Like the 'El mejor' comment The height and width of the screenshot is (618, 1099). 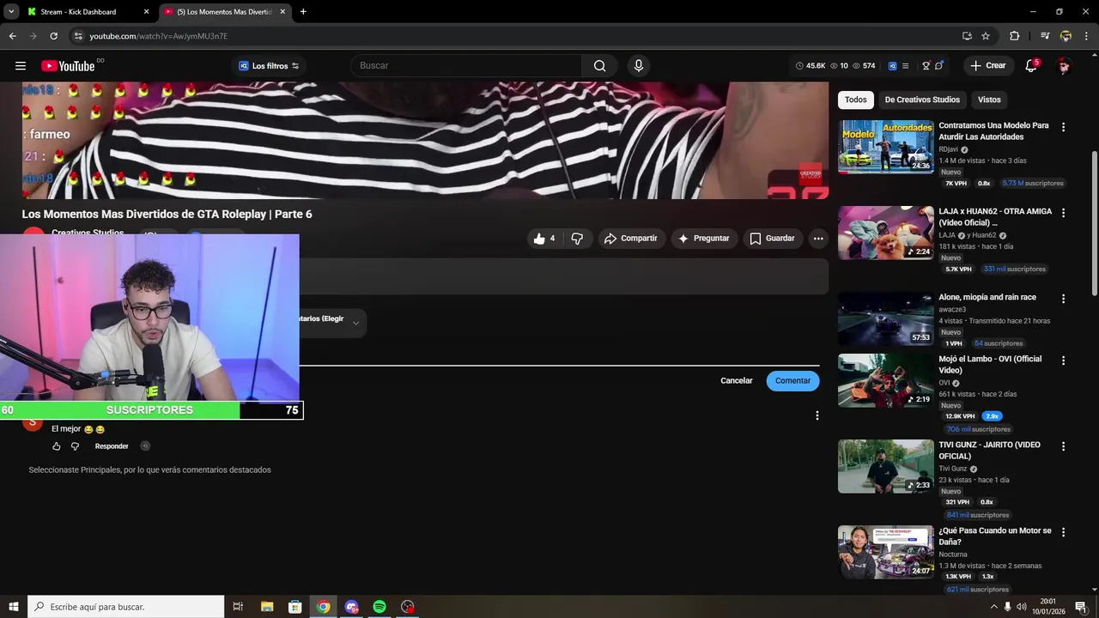click(57, 446)
